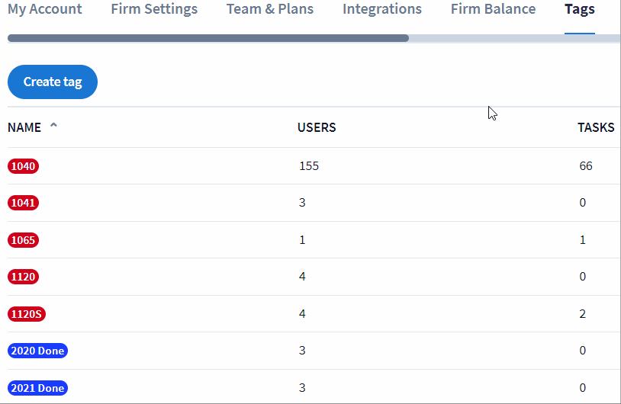
Task: Open the My Account tab
Action: (44, 10)
